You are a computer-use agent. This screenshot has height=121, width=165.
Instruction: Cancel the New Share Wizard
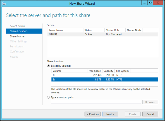150,114
